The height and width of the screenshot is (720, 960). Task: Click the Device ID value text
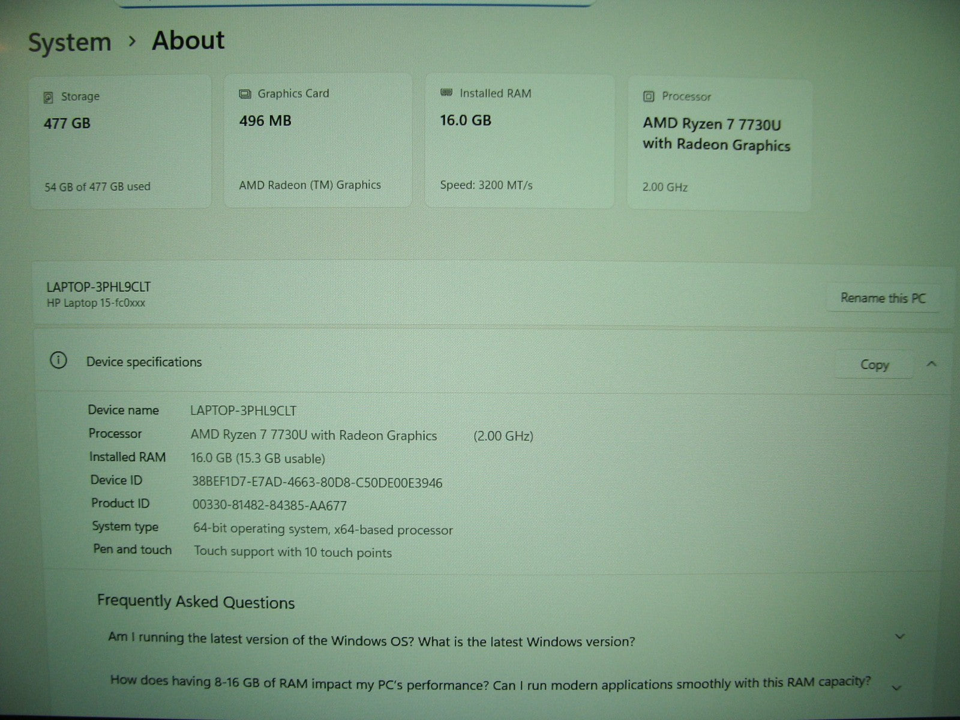317,482
